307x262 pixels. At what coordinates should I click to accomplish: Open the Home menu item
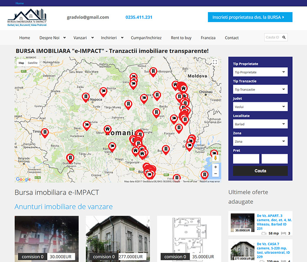25,38
